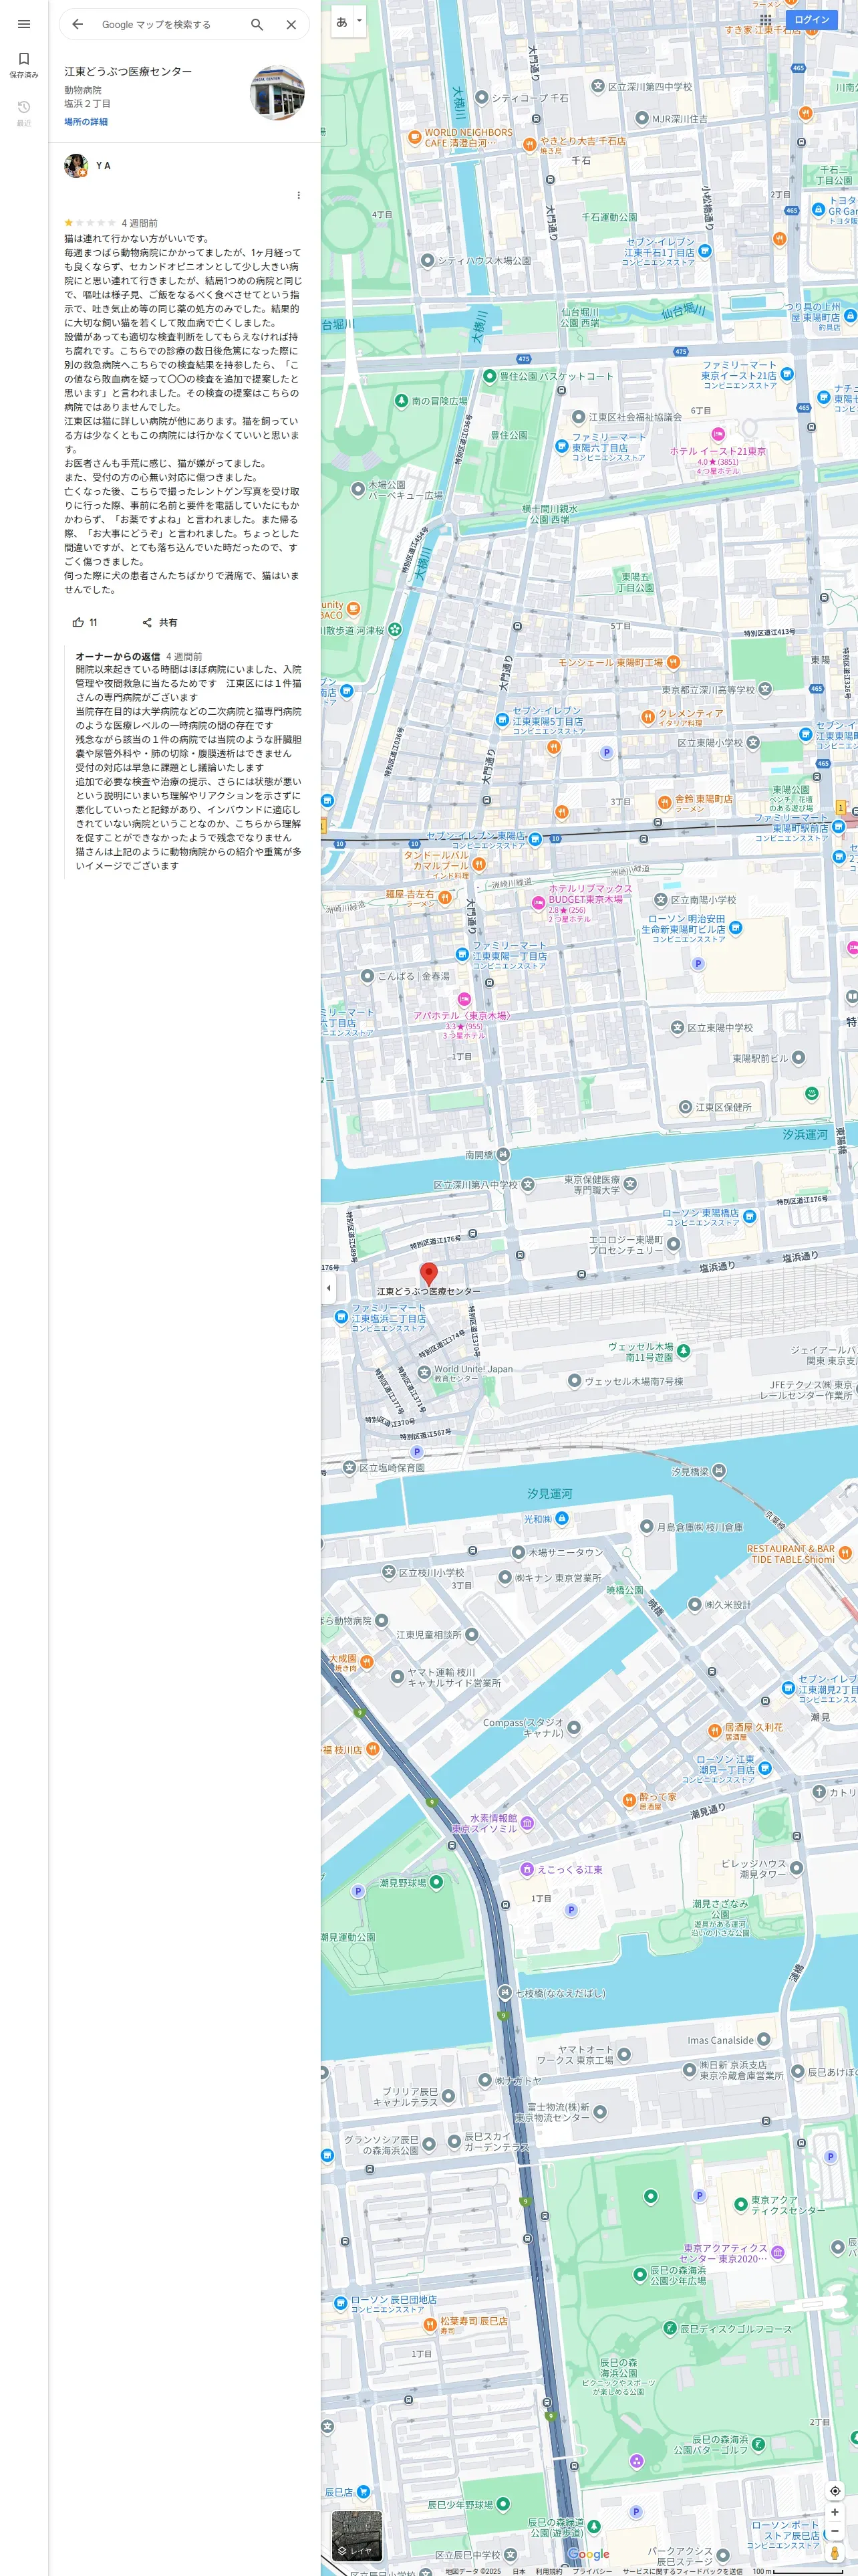The width and height of the screenshot is (858, 2576).
Task: Open the 保存済み saved places
Action: (24, 65)
